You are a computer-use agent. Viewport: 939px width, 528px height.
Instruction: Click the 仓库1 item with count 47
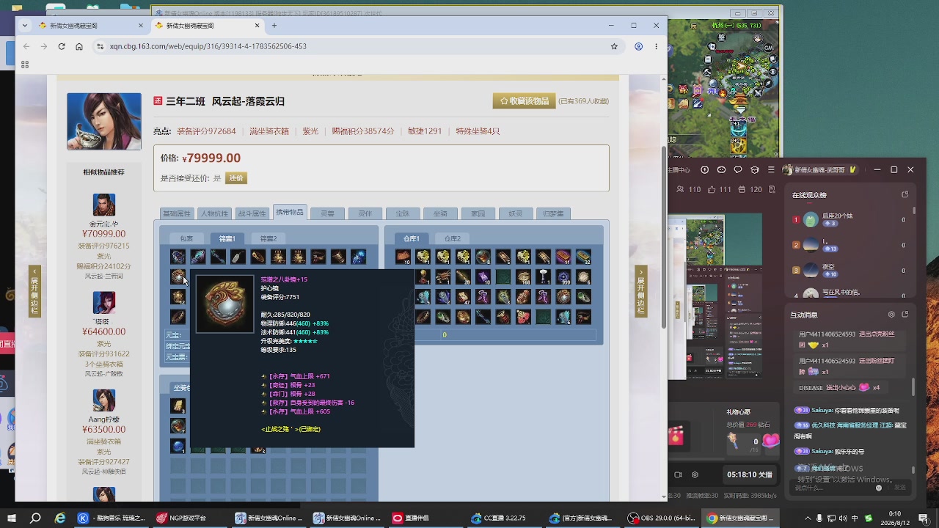click(x=463, y=297)
